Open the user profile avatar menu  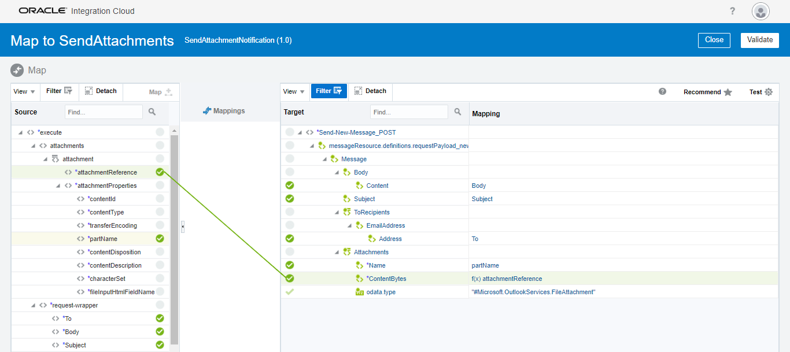(x=761, y=11)
